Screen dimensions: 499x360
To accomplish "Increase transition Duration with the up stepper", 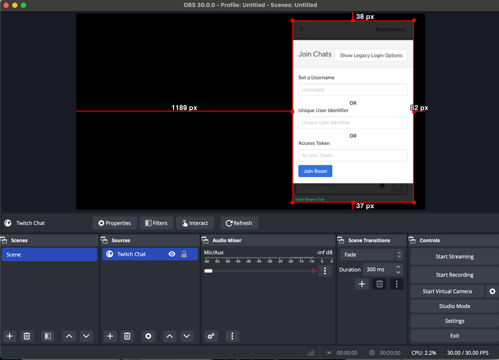I will [397, 266].
